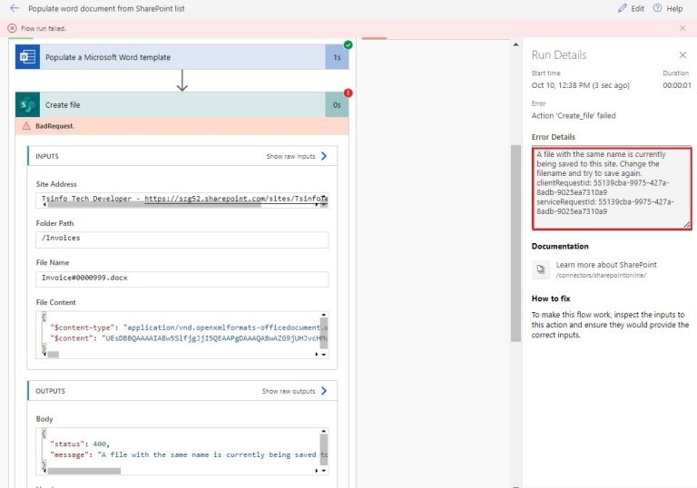Click the 1s duration badge
The height and width of the screenshot is (488, 697).
point(337,57)
